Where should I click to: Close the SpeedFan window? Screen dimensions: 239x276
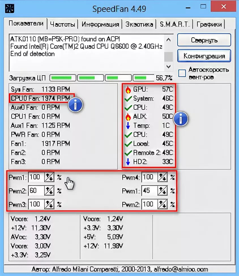pos(223,6)
